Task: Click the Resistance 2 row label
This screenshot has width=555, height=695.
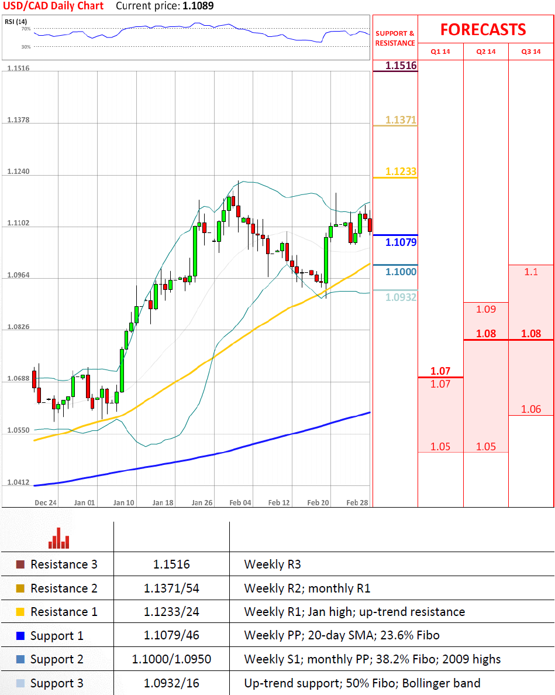Action: 64,588
